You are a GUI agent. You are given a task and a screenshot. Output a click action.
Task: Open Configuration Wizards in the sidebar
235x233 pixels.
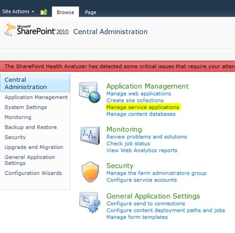click(x=33, y=173)
